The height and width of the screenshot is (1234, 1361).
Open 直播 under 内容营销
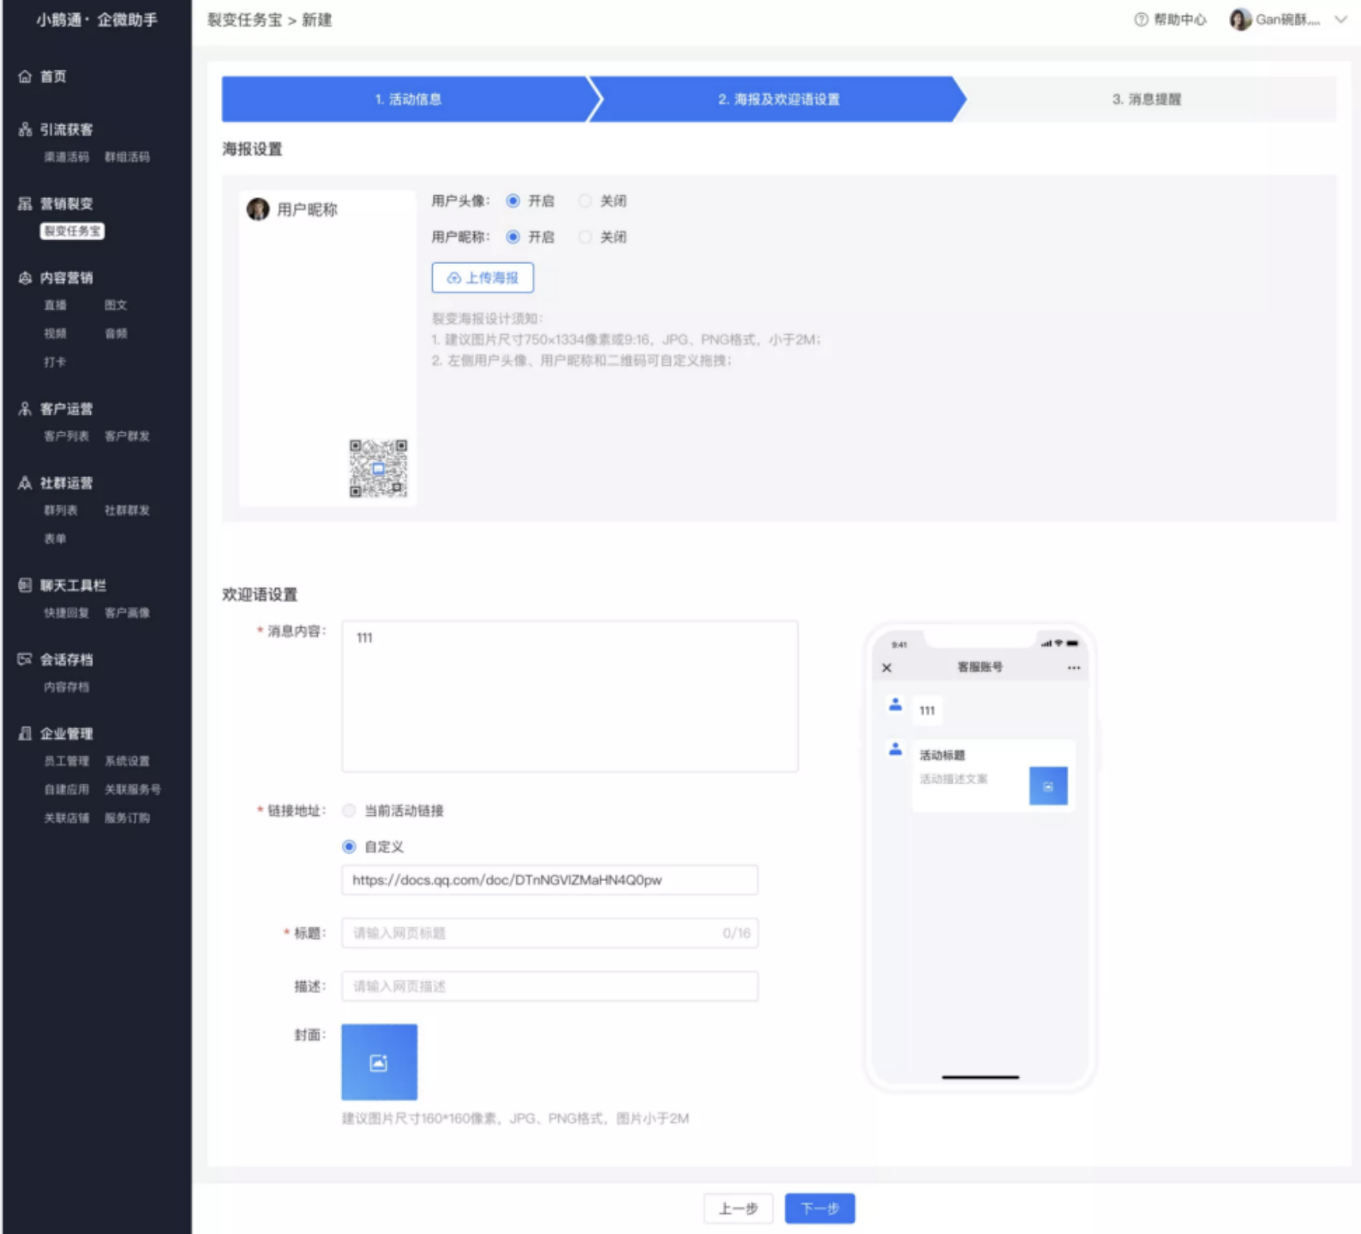coord(55,305)
